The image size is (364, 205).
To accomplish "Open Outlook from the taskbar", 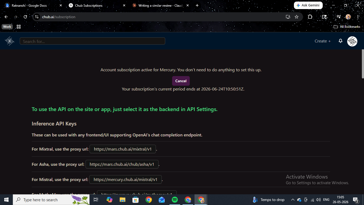I will pyautogui.click(x=161, y=200).
